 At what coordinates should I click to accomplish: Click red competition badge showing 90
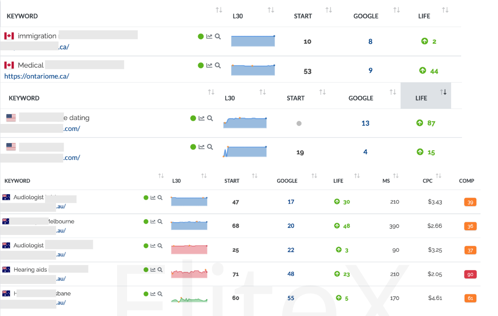point(470,274)
